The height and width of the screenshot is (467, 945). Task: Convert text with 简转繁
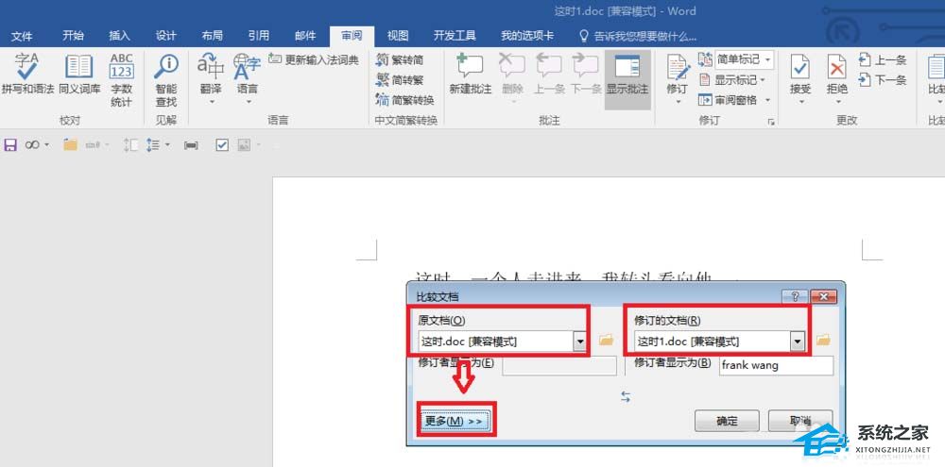pyautogui.click(x=400, y=79)
